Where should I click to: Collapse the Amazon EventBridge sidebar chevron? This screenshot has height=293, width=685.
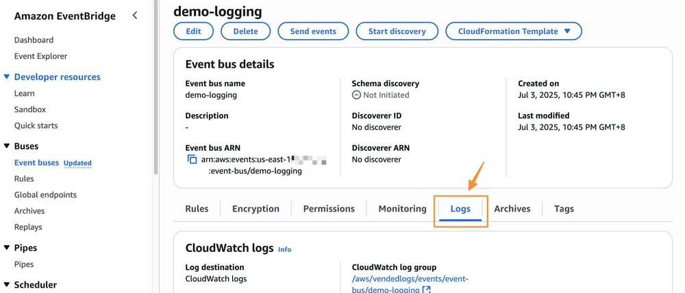point(135,16)
